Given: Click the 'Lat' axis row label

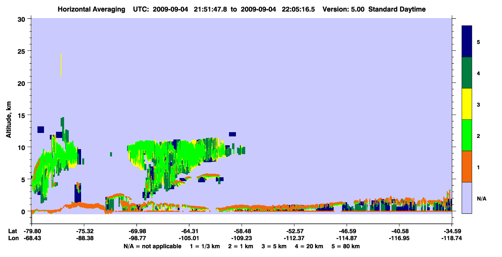Looking at the screenshot, I should point(12,231).
